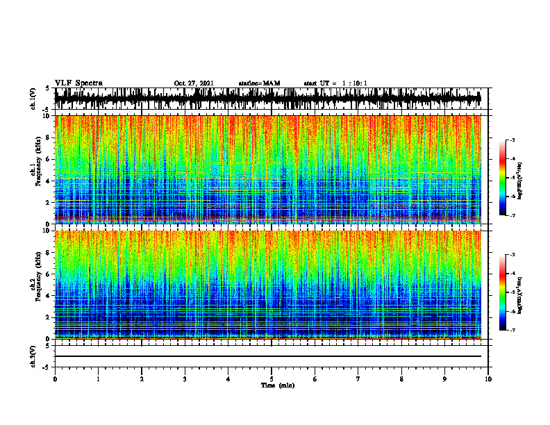Click time axis tick label "0"
The height and width of the screenshot is (425, 550).
55,379
